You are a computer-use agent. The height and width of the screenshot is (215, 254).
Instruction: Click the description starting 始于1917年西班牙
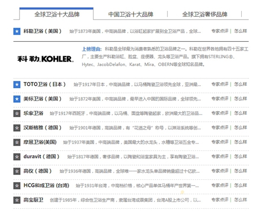pyautogui.click(x=126, y=113)
